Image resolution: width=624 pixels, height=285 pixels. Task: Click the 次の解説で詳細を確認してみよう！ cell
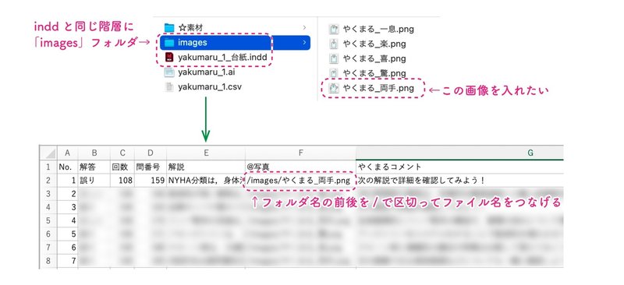459,181
